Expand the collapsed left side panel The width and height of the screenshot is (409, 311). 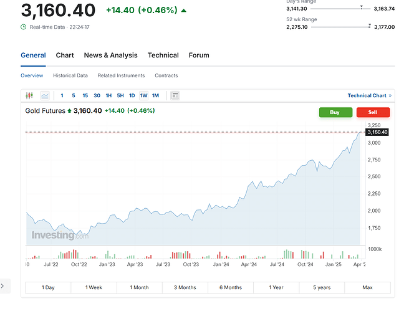[2, 286]
